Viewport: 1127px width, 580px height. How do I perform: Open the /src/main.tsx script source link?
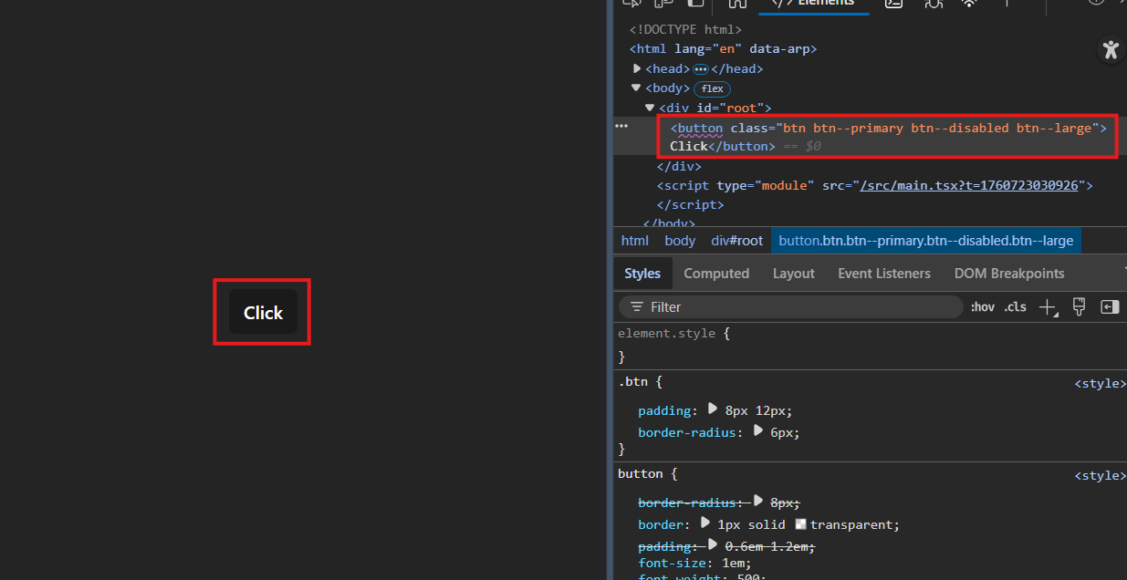click(x=969, y=185)
